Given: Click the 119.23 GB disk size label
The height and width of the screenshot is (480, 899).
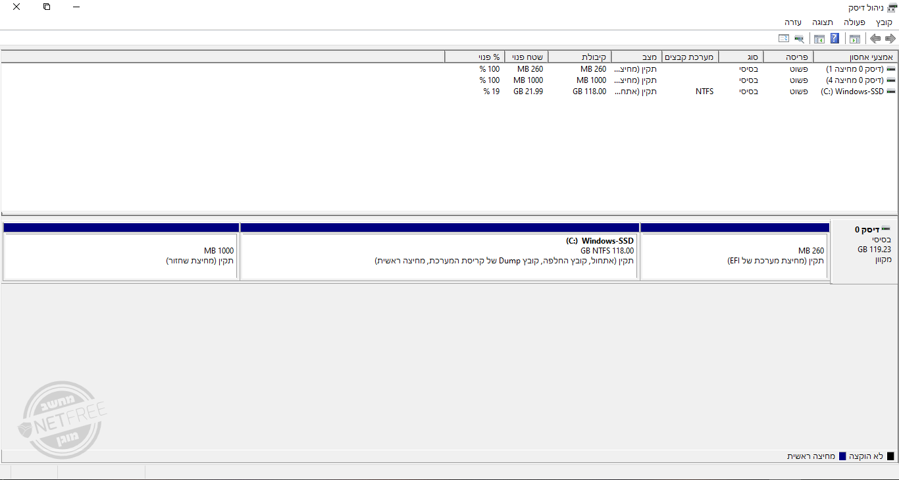Looking at the screenshot, I should [x=874, y=250].
